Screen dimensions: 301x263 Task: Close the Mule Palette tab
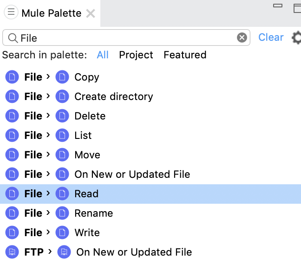pos(91,13)
